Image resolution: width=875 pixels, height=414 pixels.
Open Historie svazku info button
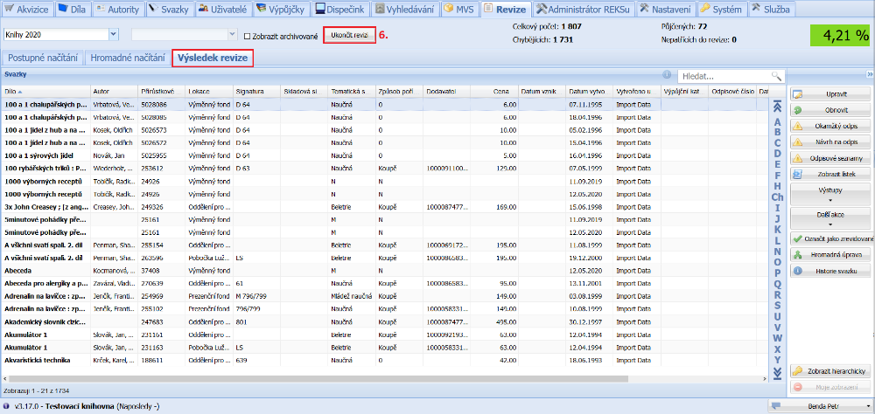(831, 271)
